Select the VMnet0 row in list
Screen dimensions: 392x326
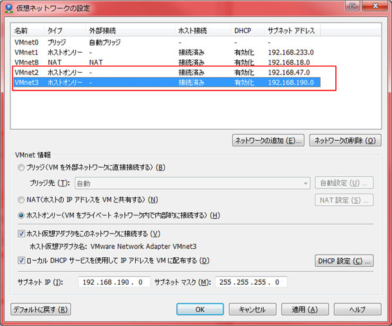point(27,42)
